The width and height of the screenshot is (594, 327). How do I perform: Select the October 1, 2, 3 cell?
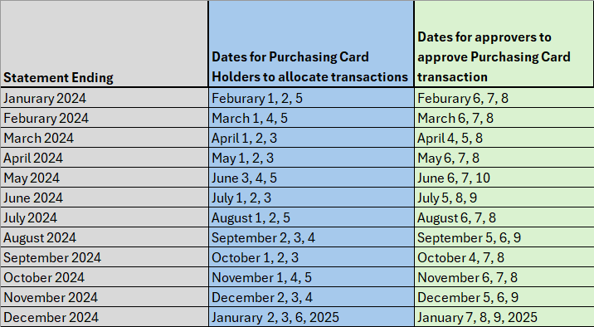(311, 257)
